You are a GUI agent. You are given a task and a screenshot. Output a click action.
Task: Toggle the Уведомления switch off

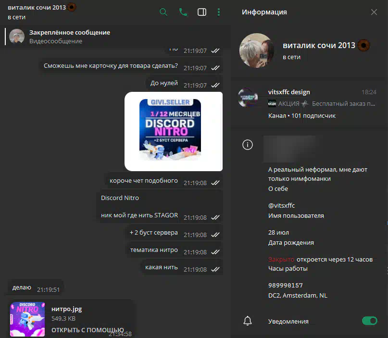[x=370, y=321]
